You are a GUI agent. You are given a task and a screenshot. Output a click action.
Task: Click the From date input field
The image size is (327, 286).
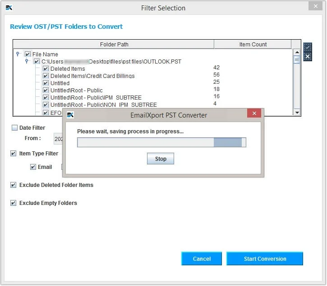coord(58,139)
